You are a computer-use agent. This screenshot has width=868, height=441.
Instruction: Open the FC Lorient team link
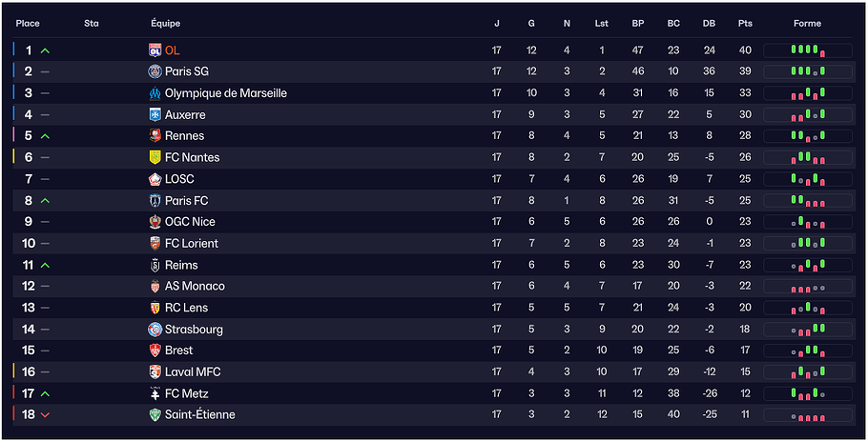pyautogui.click(x=191, y=243)
